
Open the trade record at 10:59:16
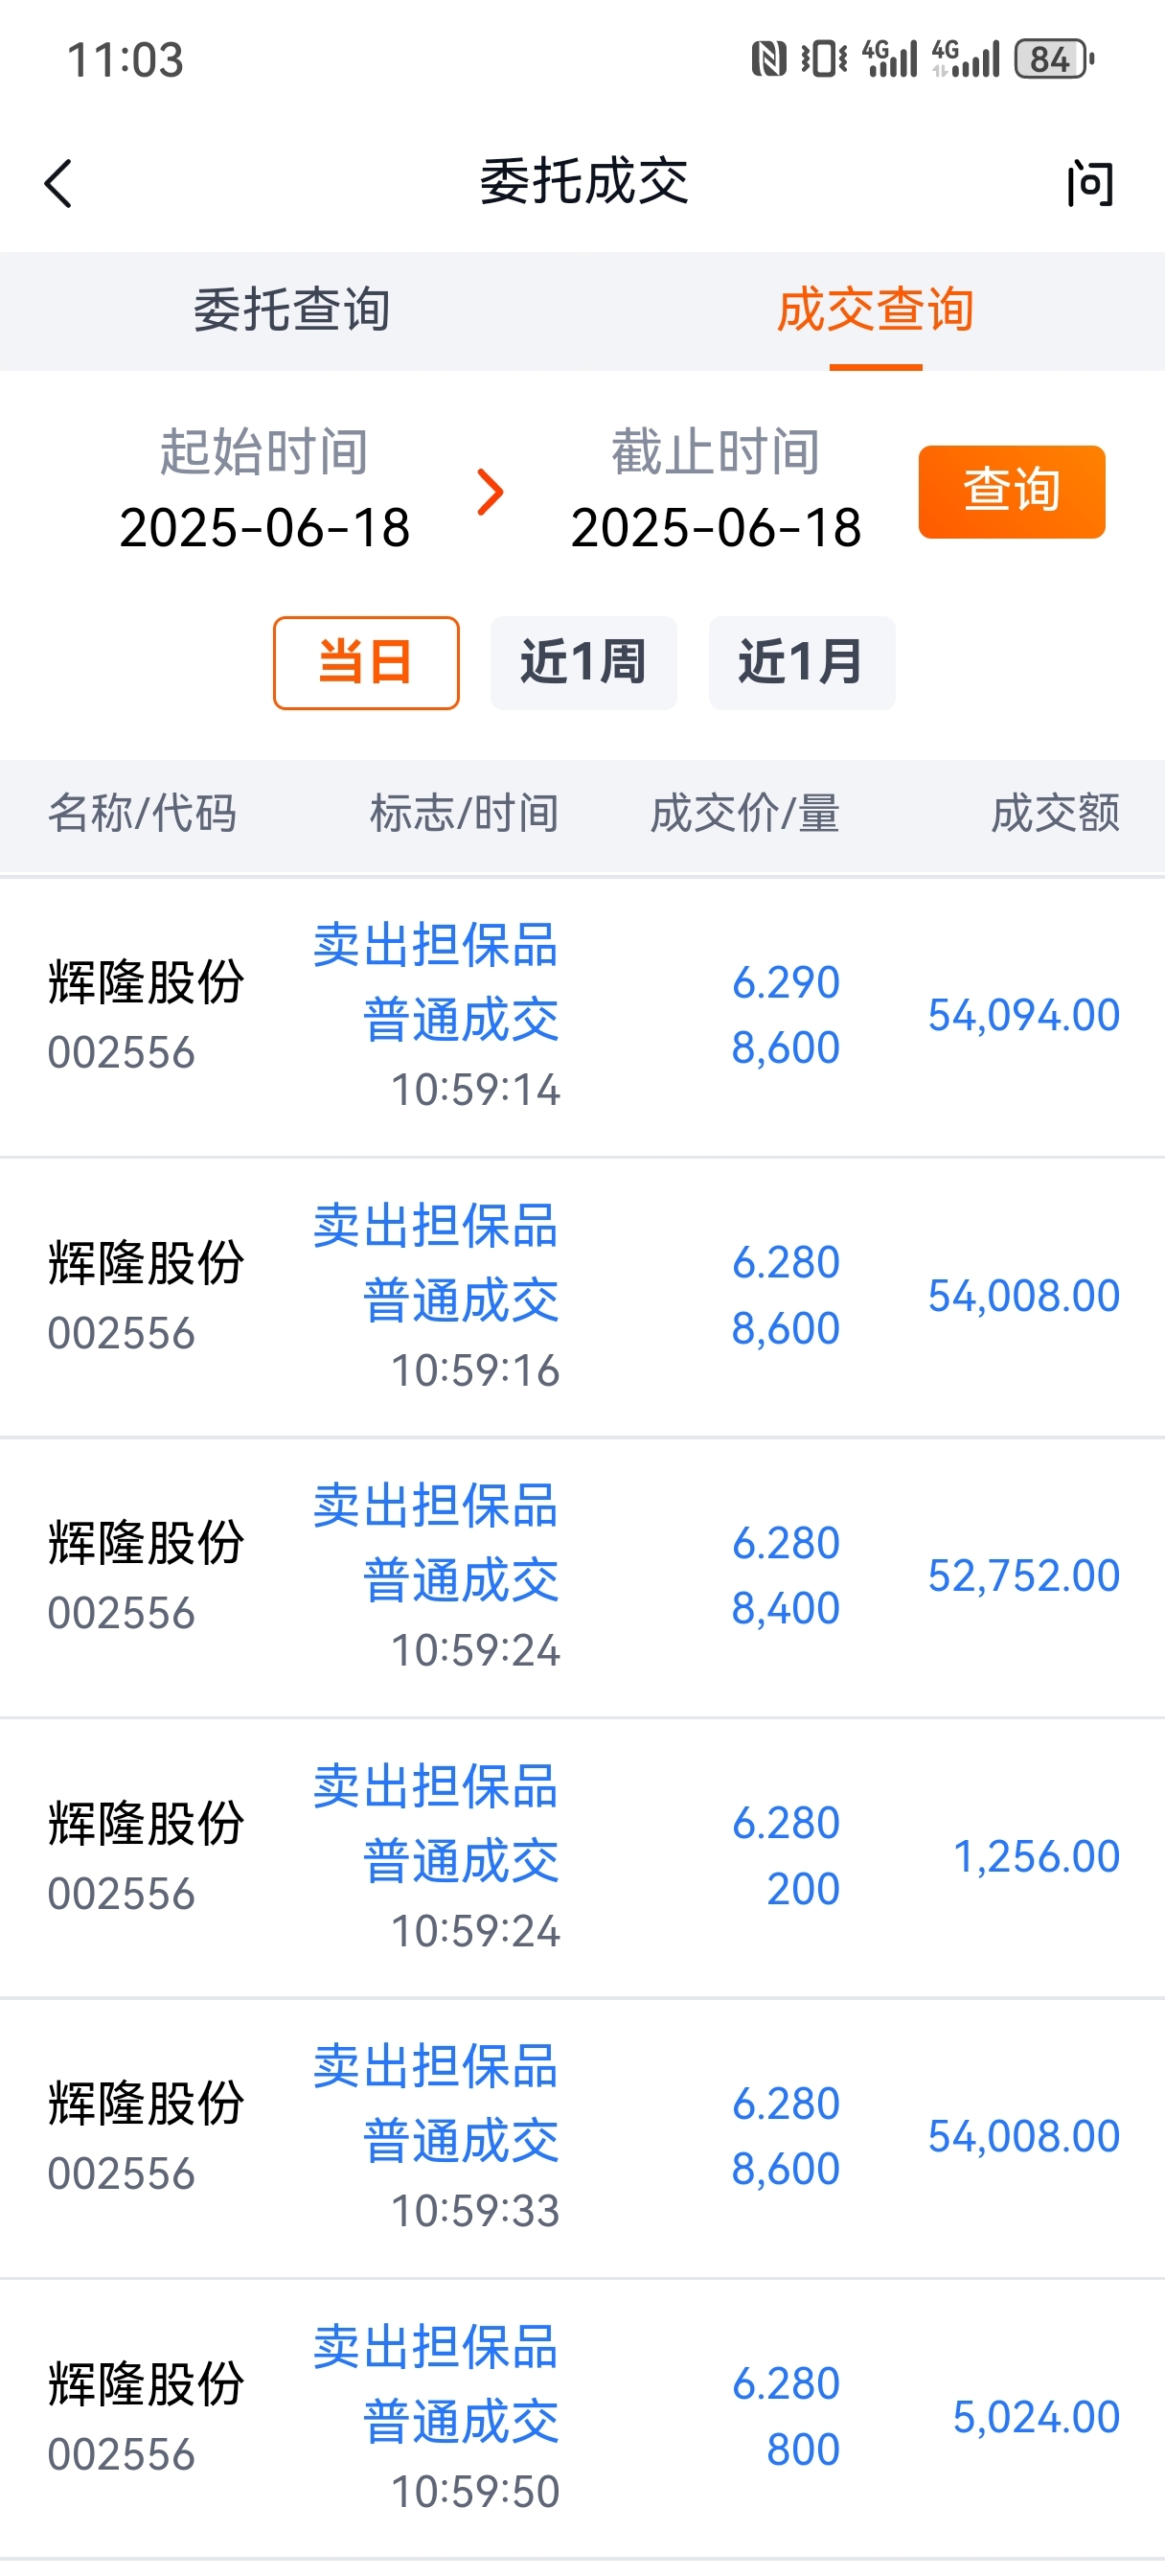582,1298
